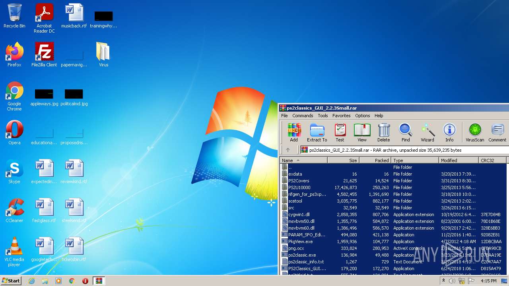Open the musicback.rtf desktop file
Image resolution: width=509 pixels, height=286 pixels.
(x=74, y=16)
